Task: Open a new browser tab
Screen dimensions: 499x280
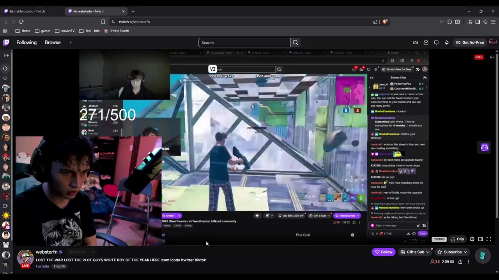Action: point(133,11)
